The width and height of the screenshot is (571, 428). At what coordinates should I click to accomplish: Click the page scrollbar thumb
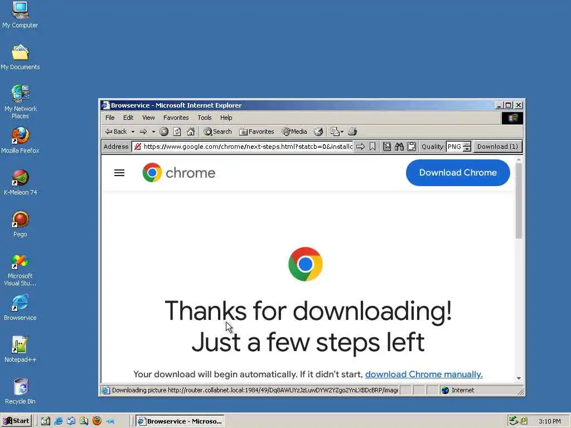pyautogui.click(x=519, y=201)
